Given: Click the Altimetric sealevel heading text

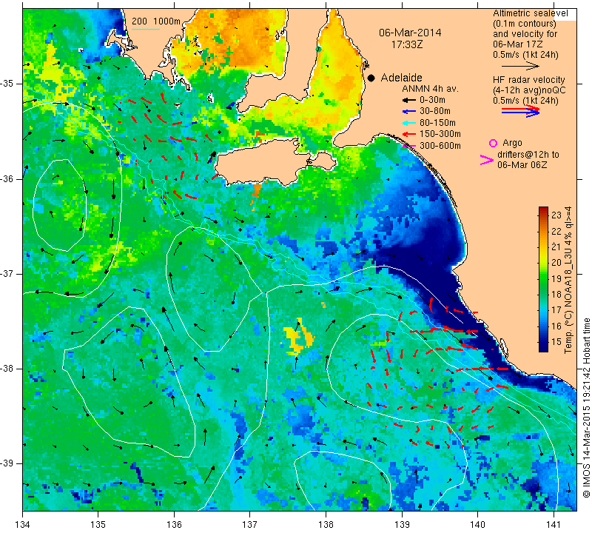Looking at the screenshot, I should pos(531,13).
